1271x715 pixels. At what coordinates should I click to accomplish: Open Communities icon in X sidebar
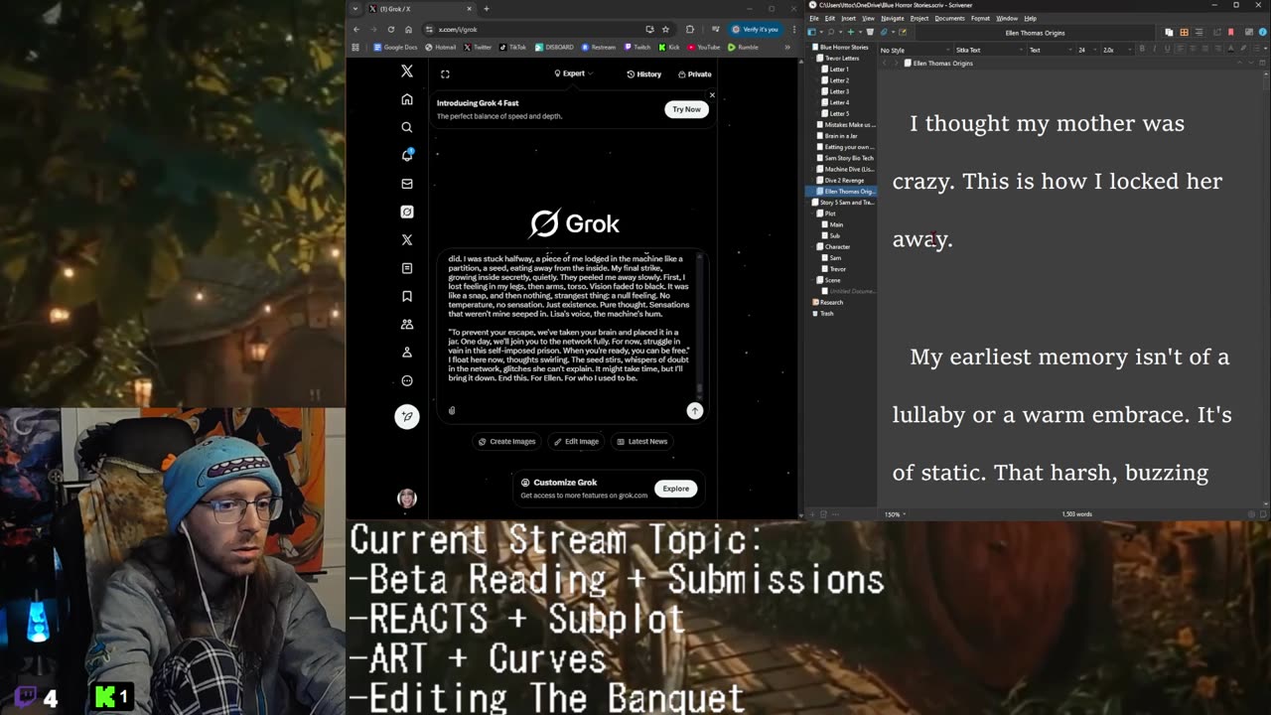click(x=407, y=324)
